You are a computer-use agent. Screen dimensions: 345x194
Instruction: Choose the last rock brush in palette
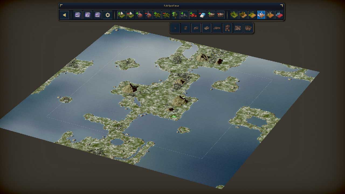pos(248,28)
